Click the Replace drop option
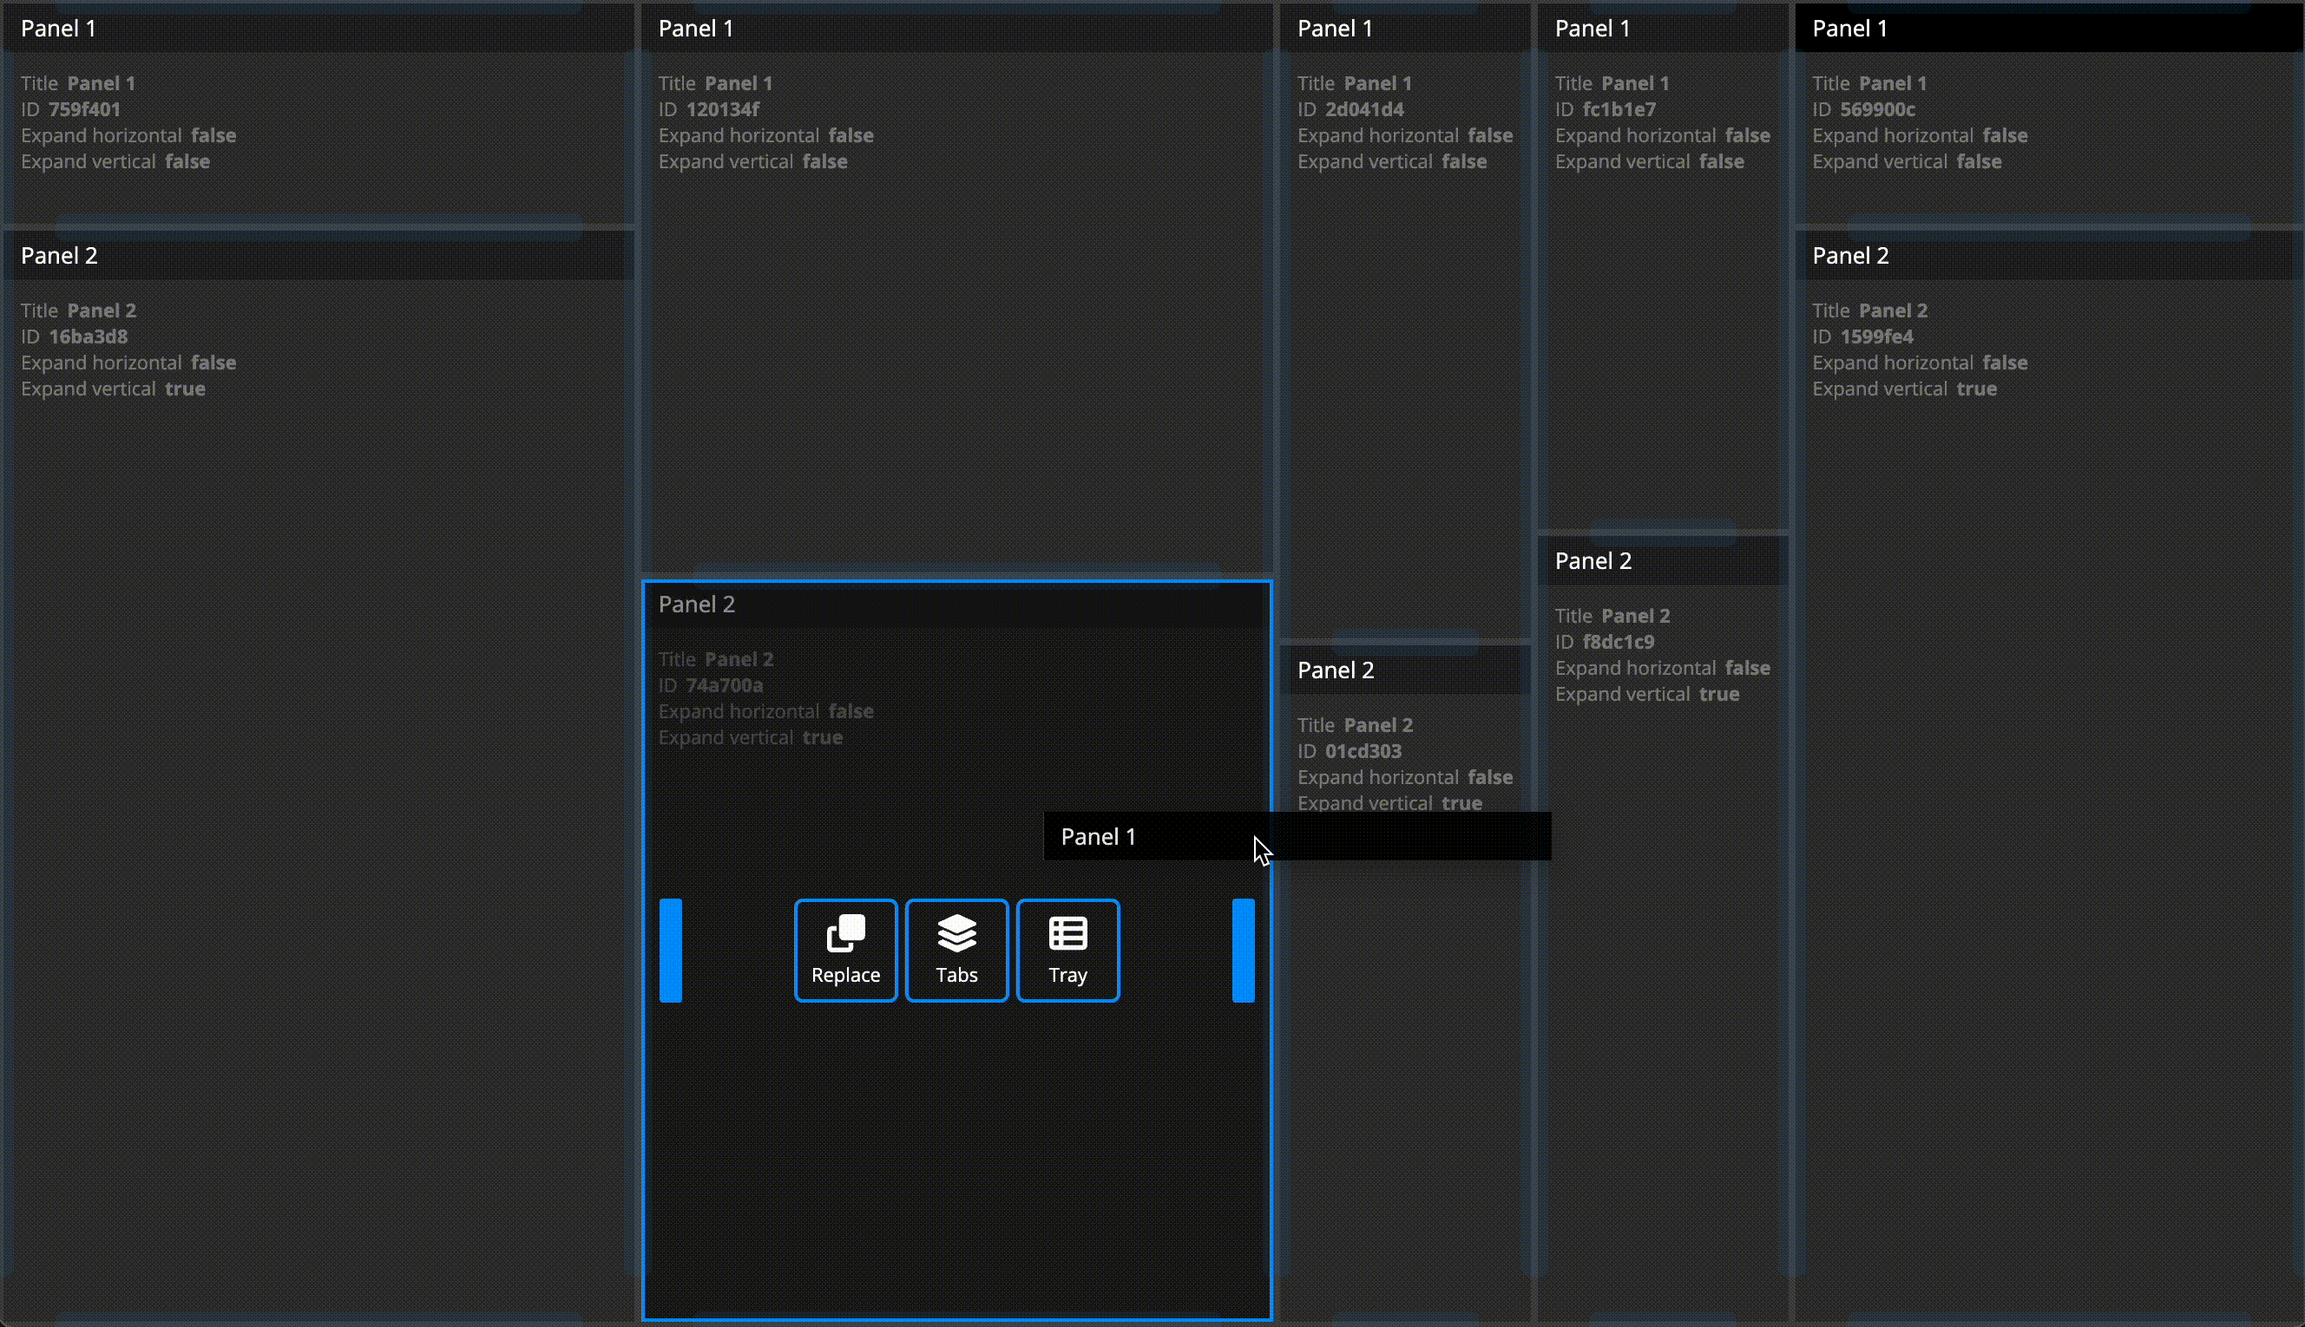2305x1327 pixels. click(845, 950)
